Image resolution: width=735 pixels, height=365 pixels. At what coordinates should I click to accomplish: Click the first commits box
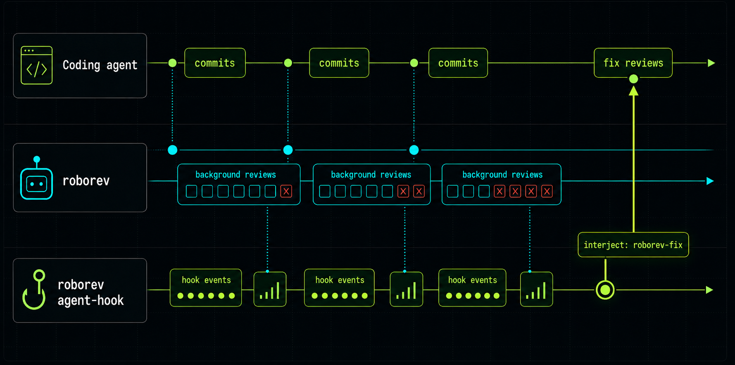[215, 63]
